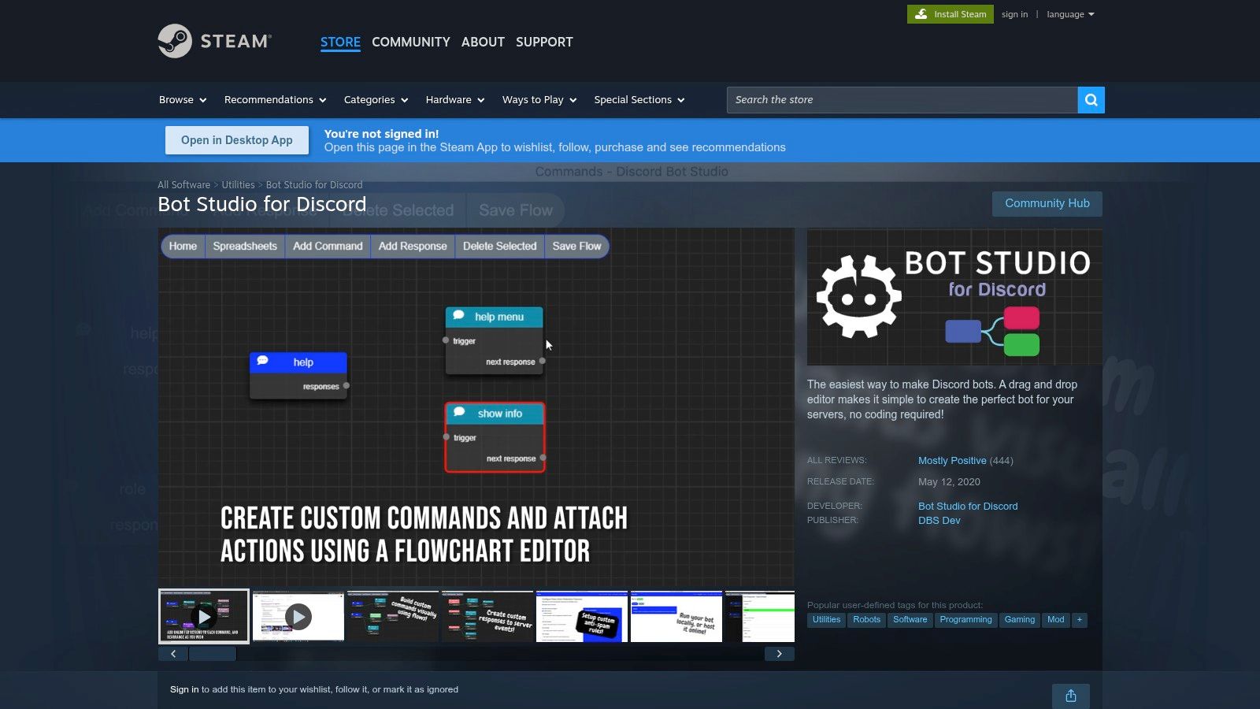Click the carousel next arrow
The image size is (1260, 709).
coord(780,654)
